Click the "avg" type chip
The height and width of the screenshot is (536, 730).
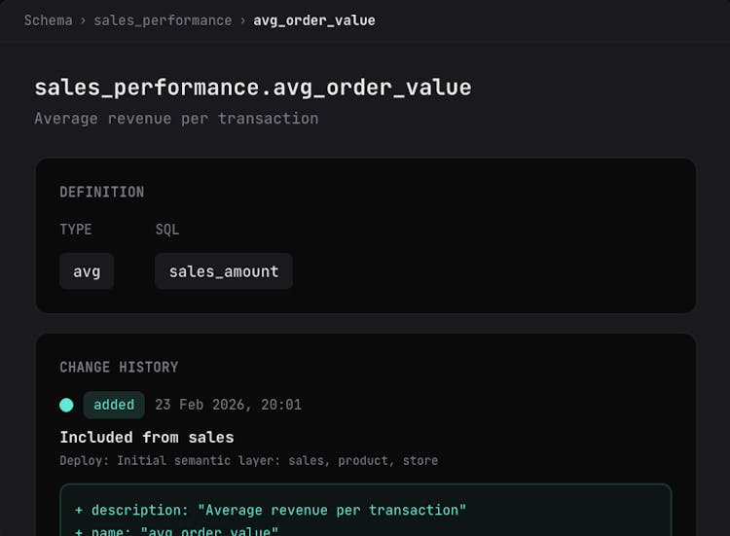pyautogui.click(x=87, y=271)
